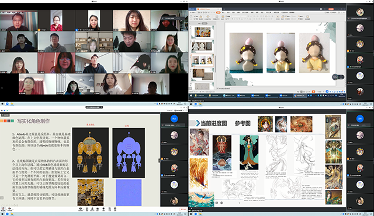Toggle the camera in the meeting toolbar
Viewport: 374px width, 216px height.
9,209
